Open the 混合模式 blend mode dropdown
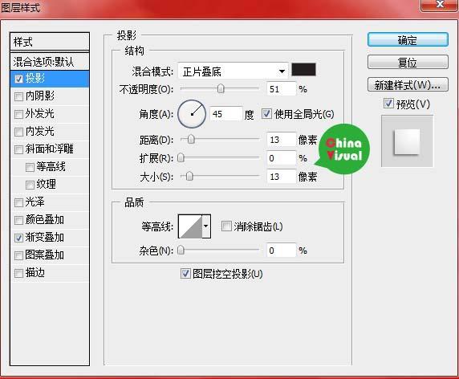 233,71
